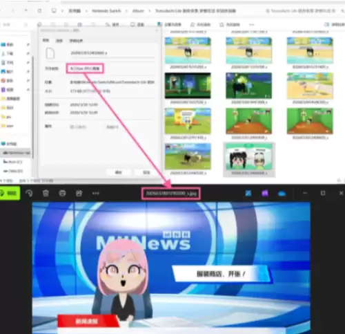
Task: Click the Explorer up-one-level arrow
Action: click(26, 10)
